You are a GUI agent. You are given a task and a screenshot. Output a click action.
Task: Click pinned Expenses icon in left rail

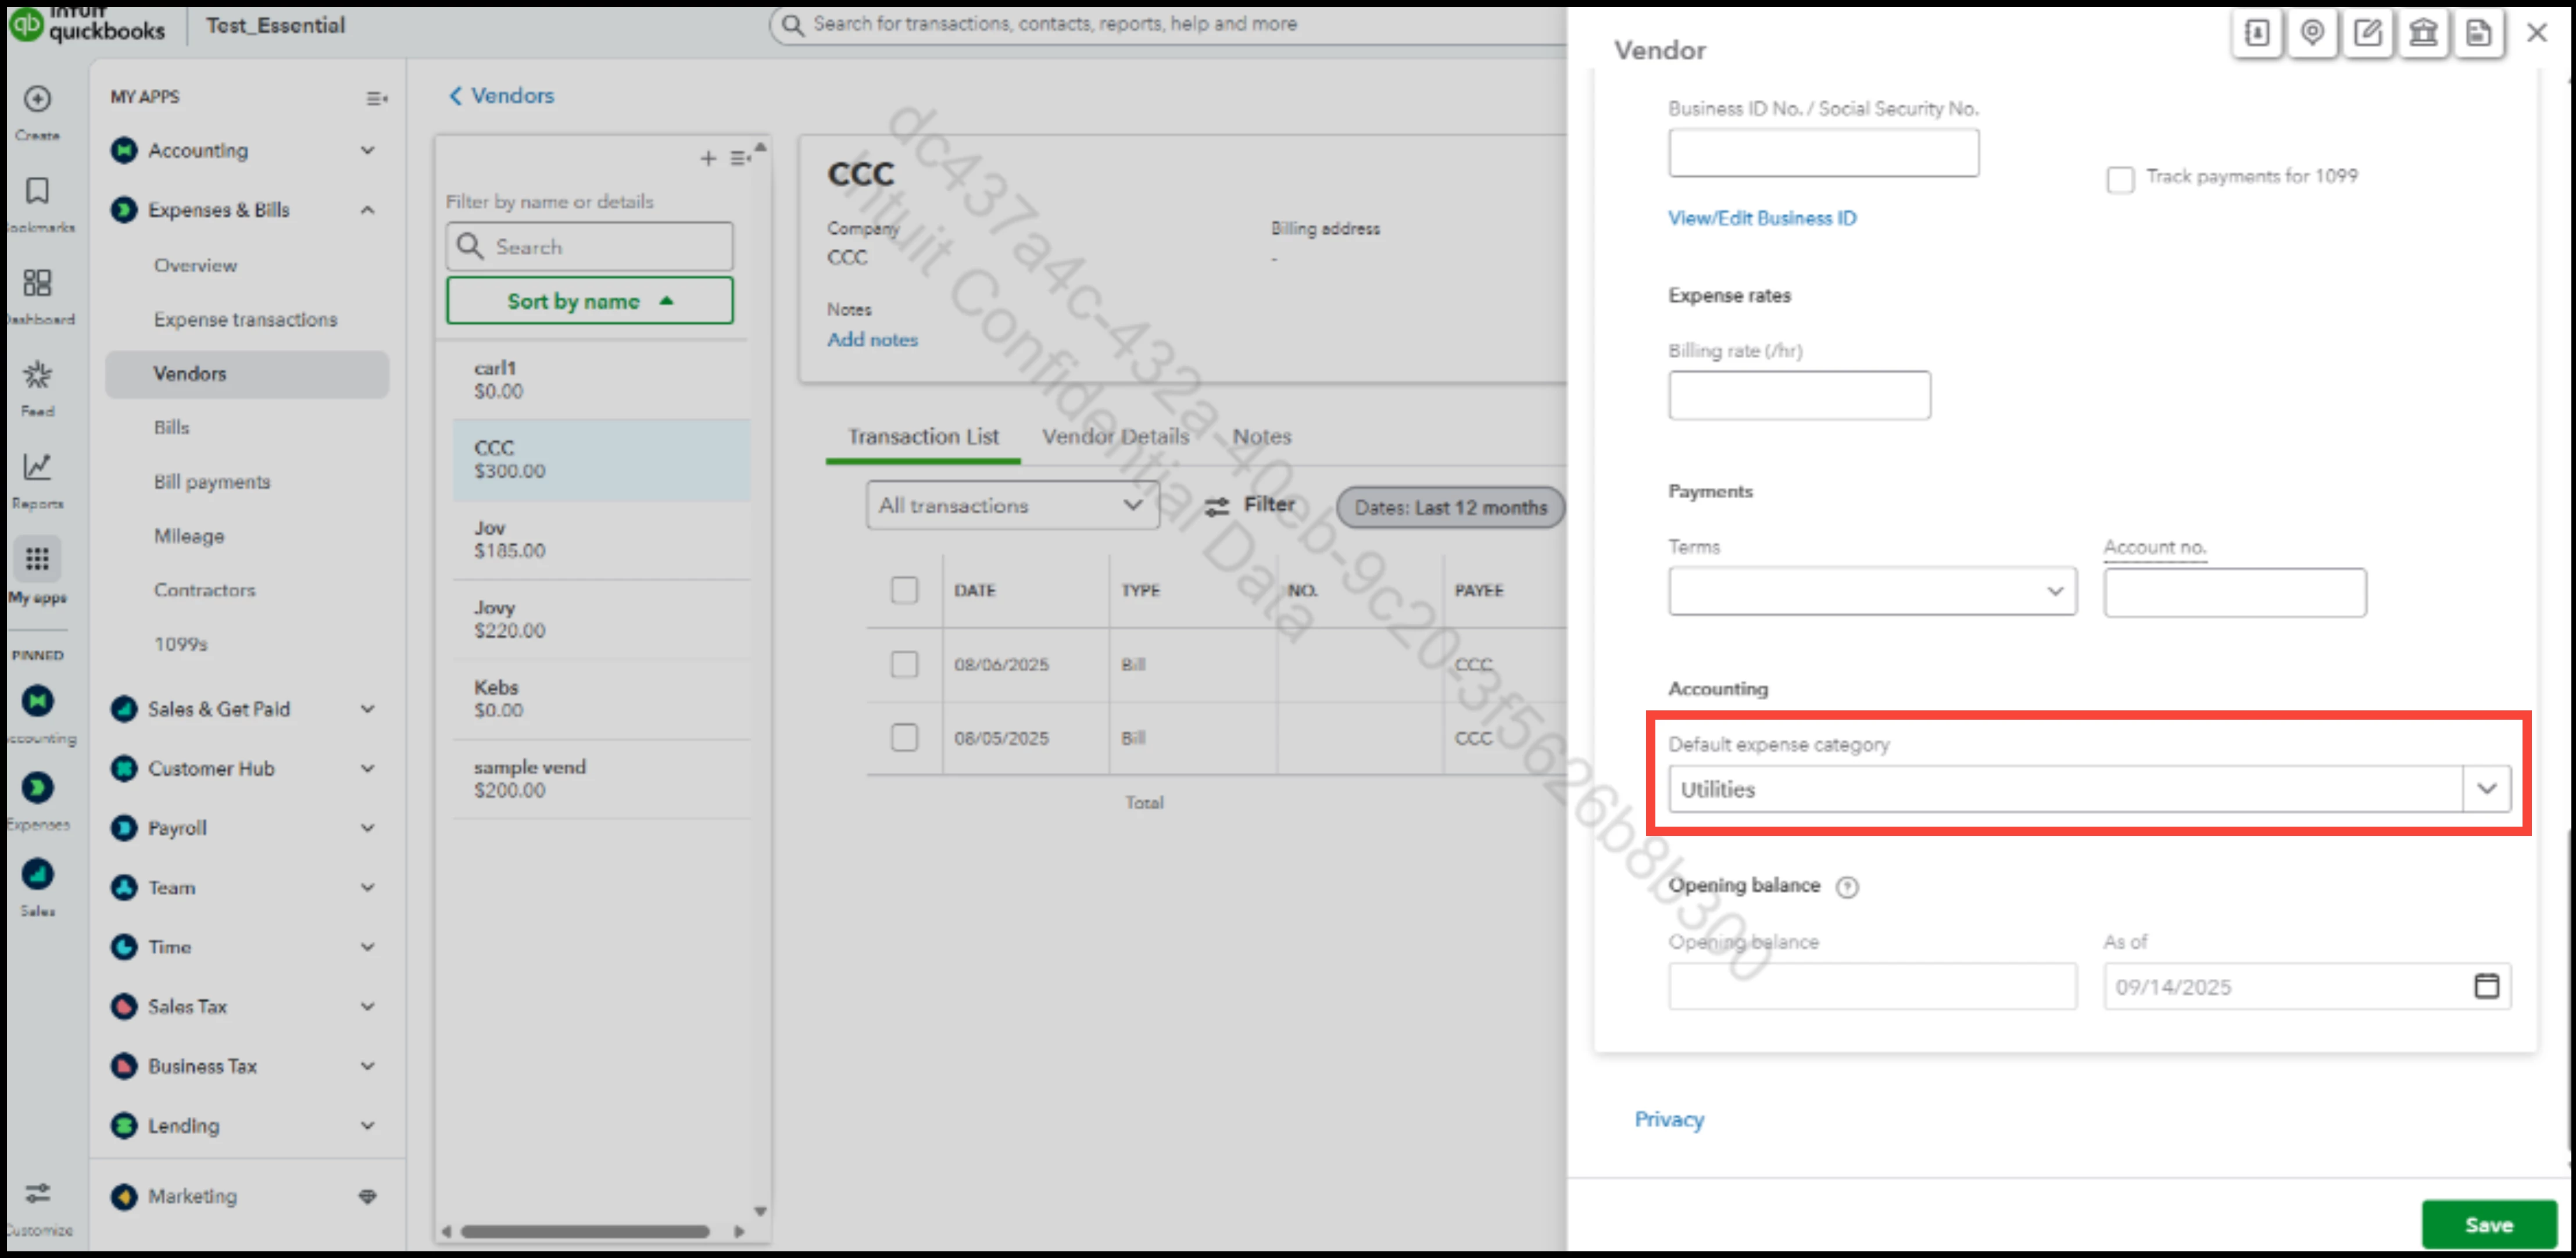pos(37,787)
